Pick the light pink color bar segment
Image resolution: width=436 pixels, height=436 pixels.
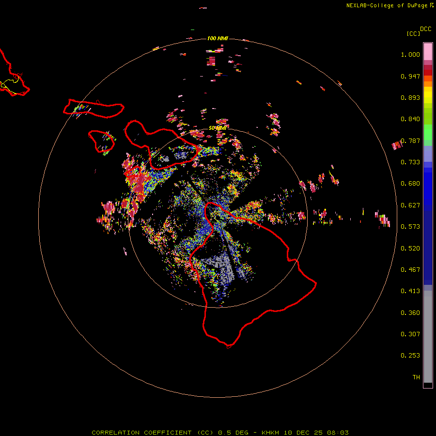point(428,52)
